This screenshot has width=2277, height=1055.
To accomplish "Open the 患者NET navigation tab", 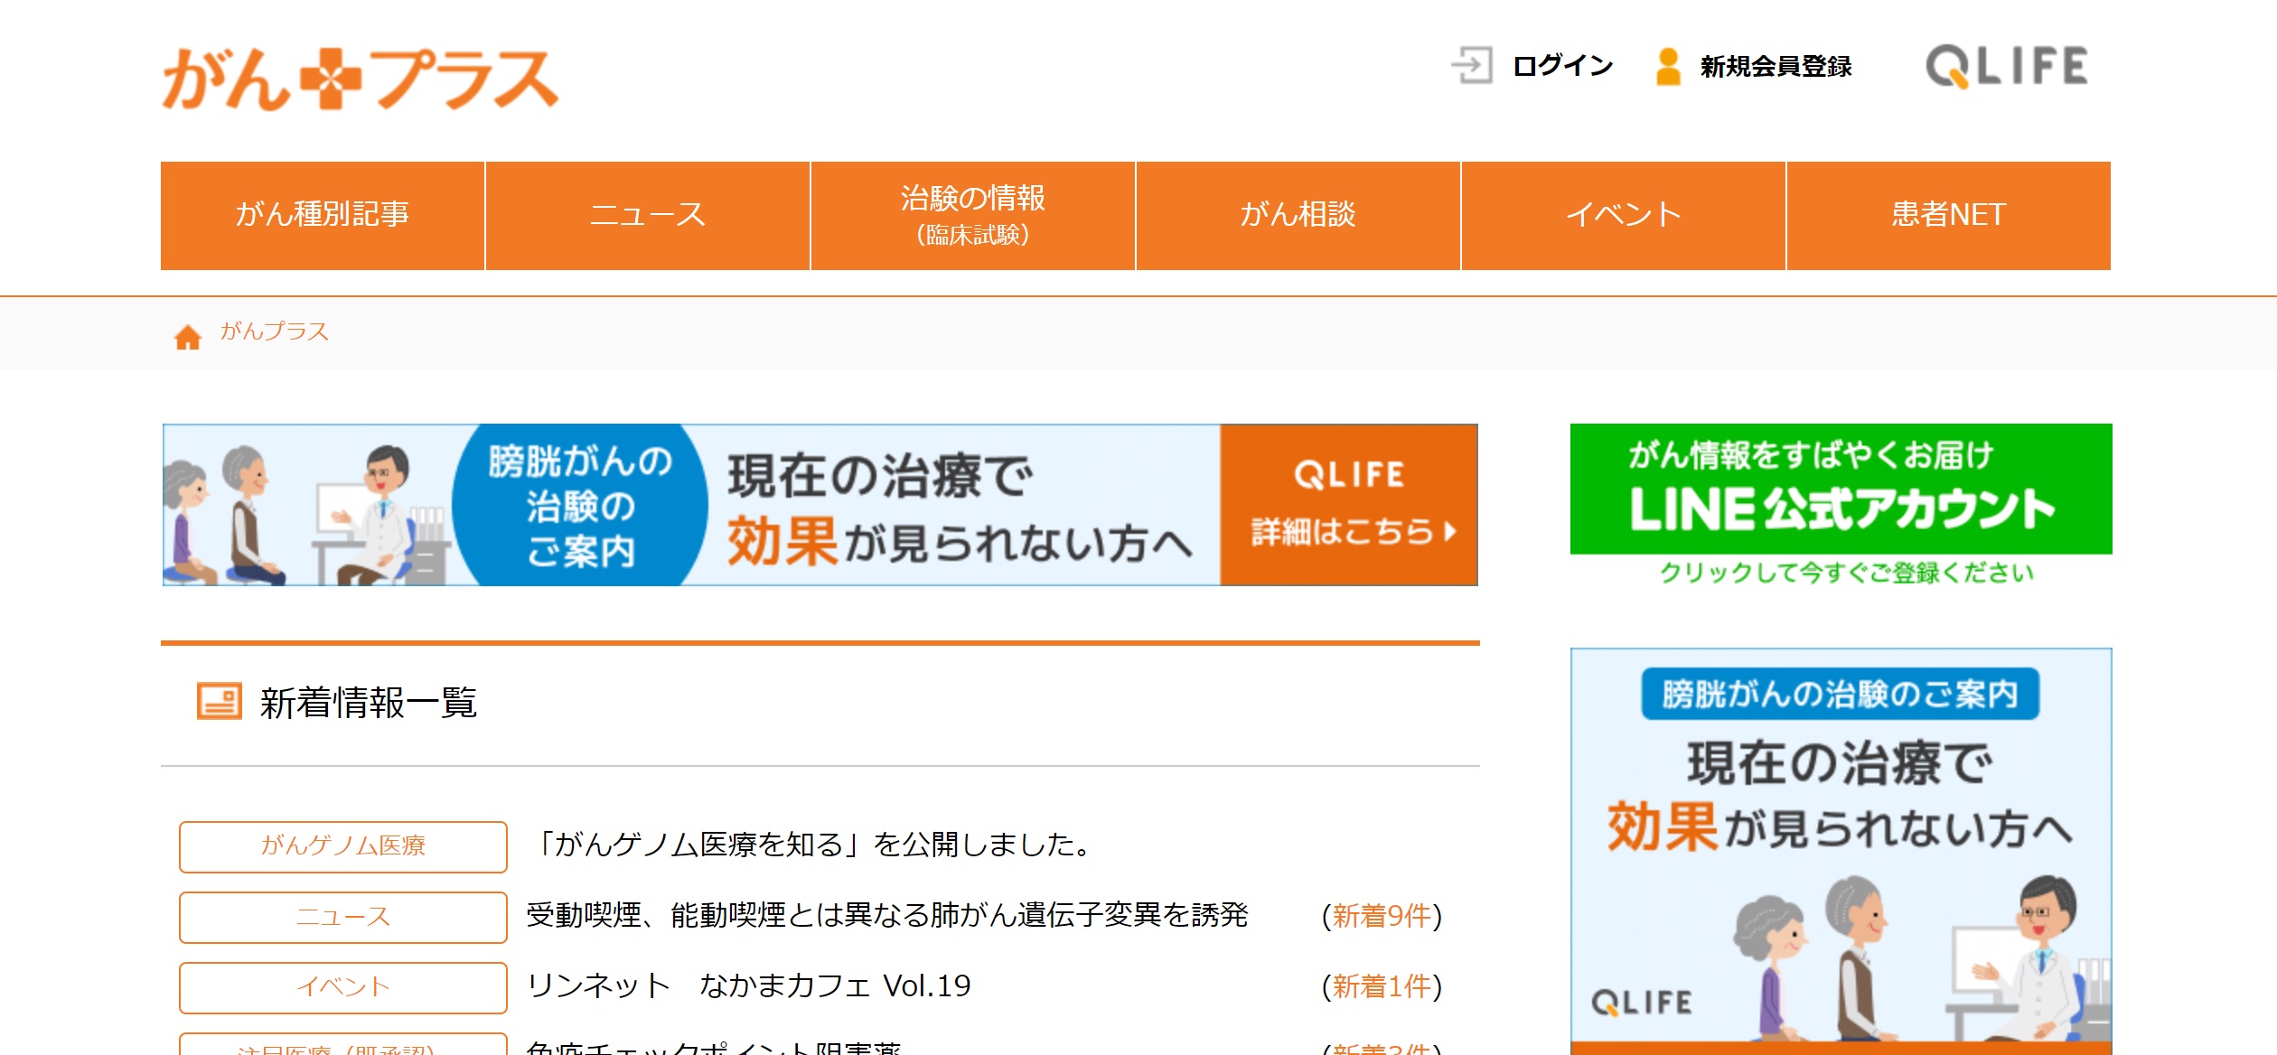I will [x=1948, y=215].
